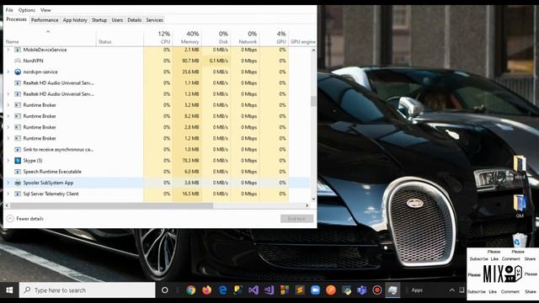539x303 pixels.
Task: Switch to the Users tab
Action: point(117,20)
